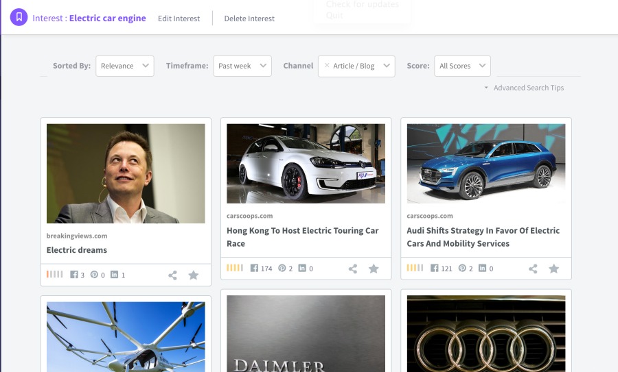Click score bars on Hong Kong card
Image resolution: width=618 pixels, height=372 pixels.
[x=235, y=268]
